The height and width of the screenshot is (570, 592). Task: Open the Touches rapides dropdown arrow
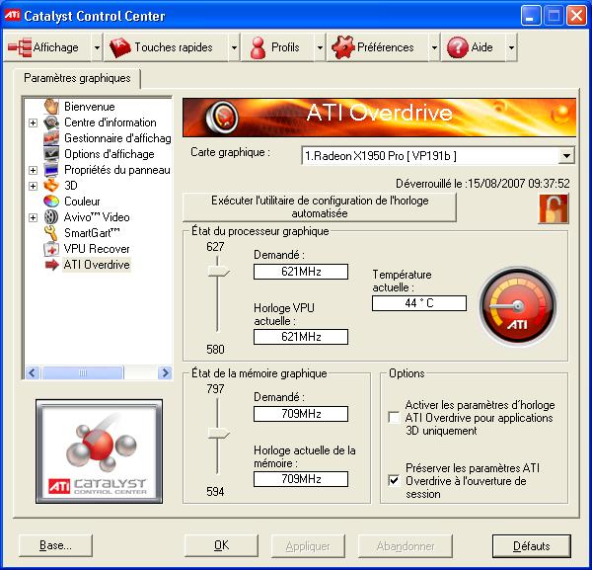point(234,47)
